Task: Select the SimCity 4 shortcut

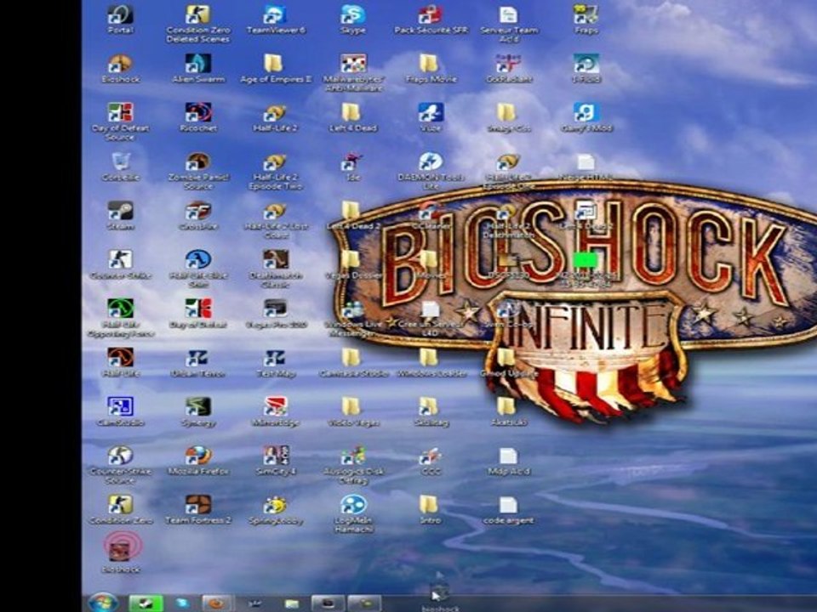Action: pyautogui.click(x=275, y=461)
